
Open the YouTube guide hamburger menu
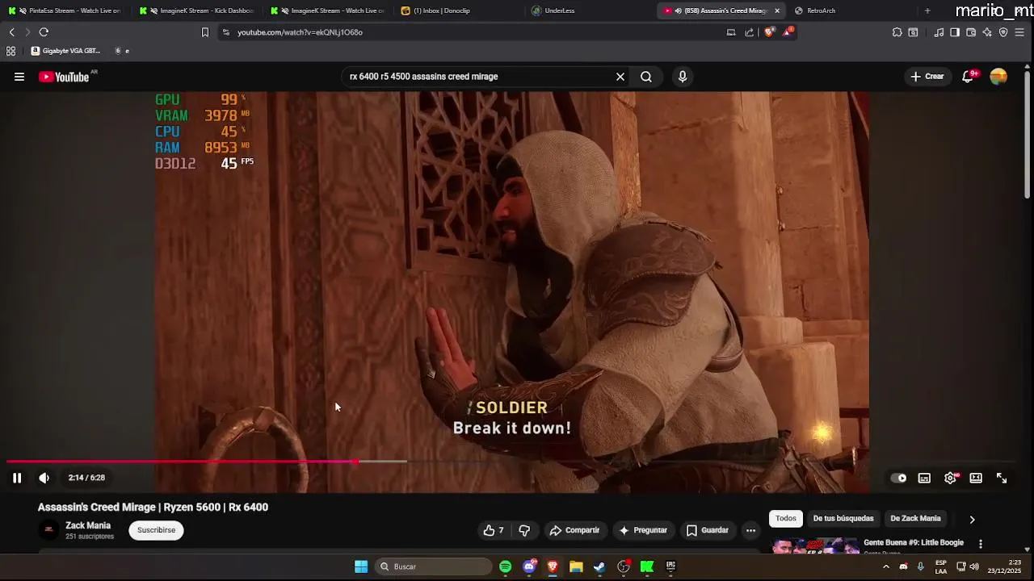[x=19, y=77]
